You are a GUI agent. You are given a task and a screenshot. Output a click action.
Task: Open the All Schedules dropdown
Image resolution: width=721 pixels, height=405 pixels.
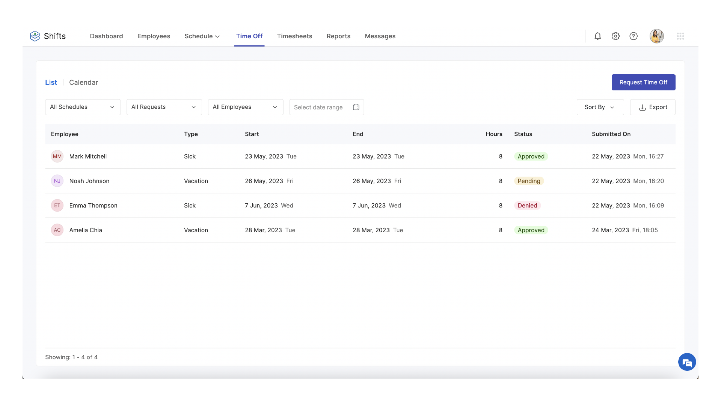pos(83,107)
